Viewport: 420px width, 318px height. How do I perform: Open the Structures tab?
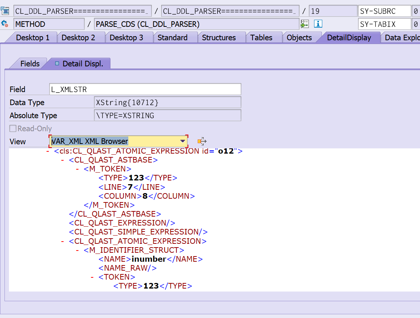click(219, 38)
